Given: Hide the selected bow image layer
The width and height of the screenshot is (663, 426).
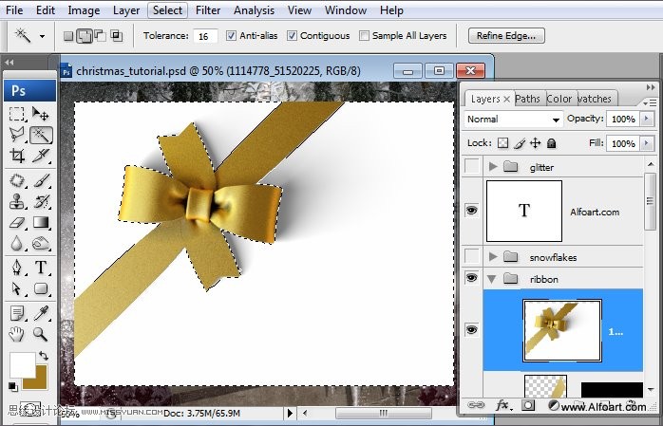Looking at the screenshot, I should pyautogui.click(x=471, y=329).
